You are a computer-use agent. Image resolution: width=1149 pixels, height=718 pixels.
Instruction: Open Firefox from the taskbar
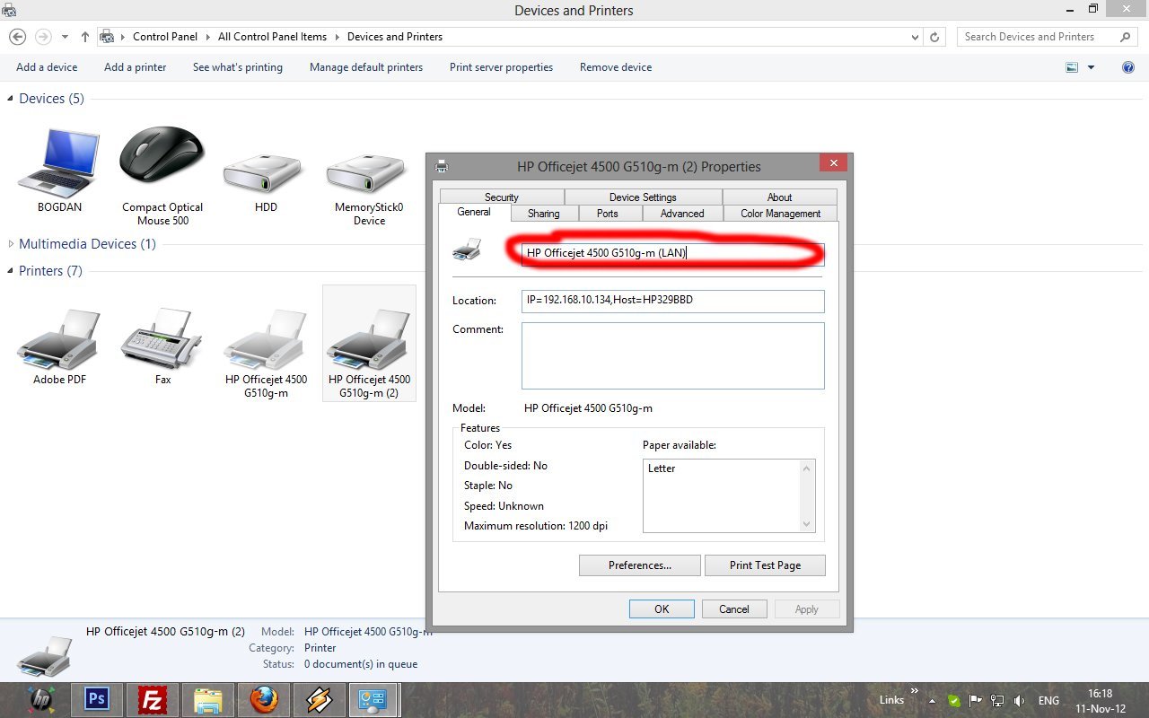coord(263,700)
